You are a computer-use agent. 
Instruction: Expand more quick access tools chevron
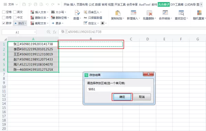click(58, 4)
